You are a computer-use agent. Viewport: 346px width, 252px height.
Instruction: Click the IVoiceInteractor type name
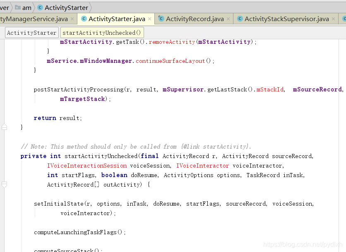(x=202, y=166)
